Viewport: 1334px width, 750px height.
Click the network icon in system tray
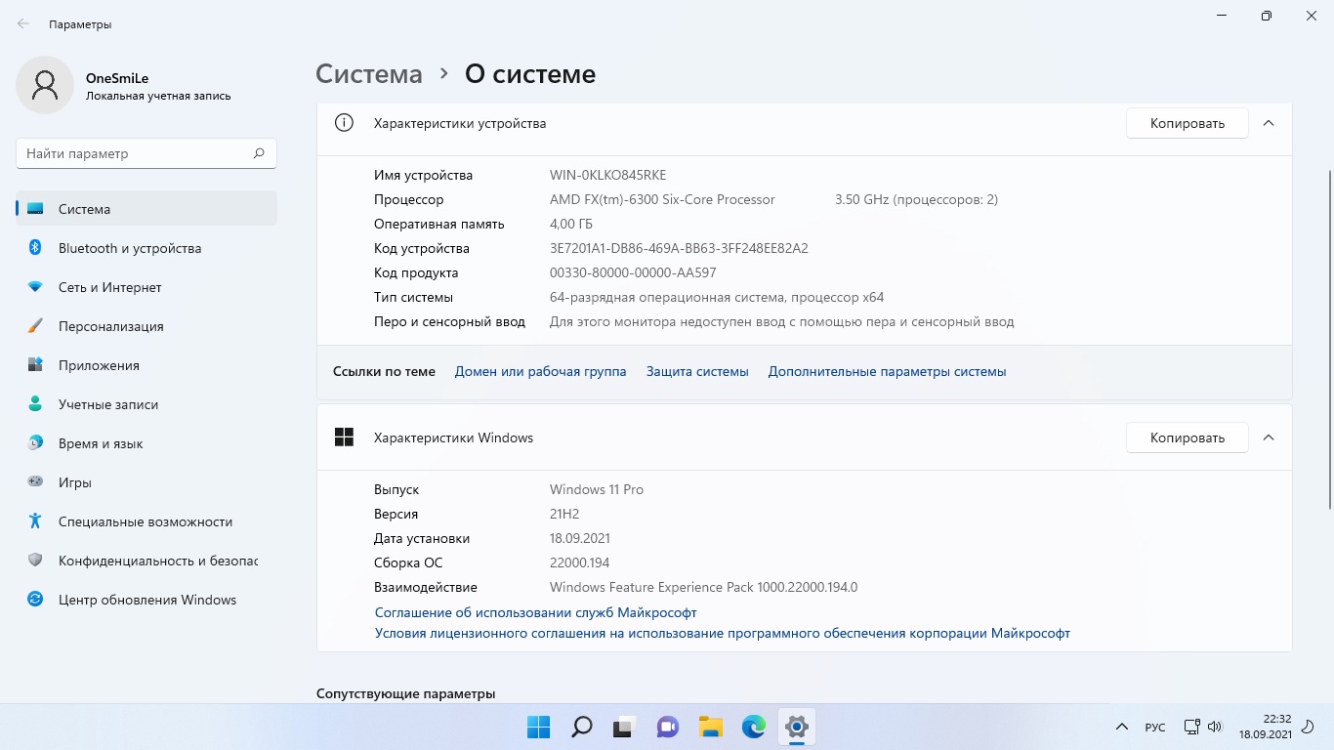(1191, 727)
